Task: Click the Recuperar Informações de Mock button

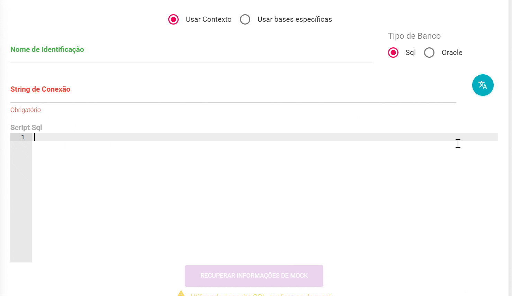Action: (254, 276)
